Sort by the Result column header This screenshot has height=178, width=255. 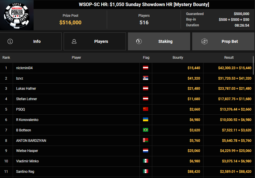coord(229,58)
